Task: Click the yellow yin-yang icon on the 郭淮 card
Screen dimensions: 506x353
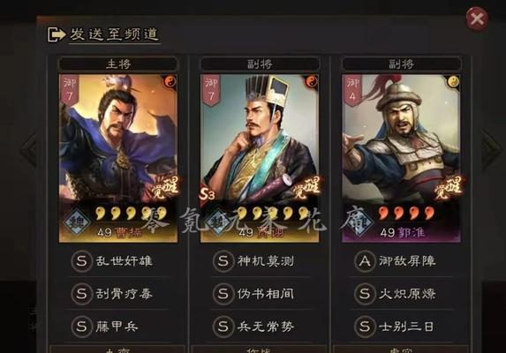Action: pyautogui.click(x=453, y=81)
